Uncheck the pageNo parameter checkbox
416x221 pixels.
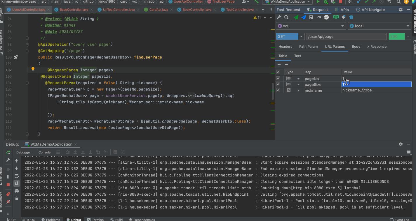278,78
